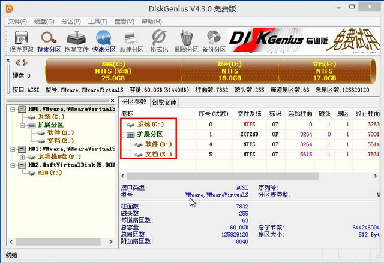Viewport: 384px width, 263px height.
Task: Open the 查看(V) menu
Action: coord(124,22)
